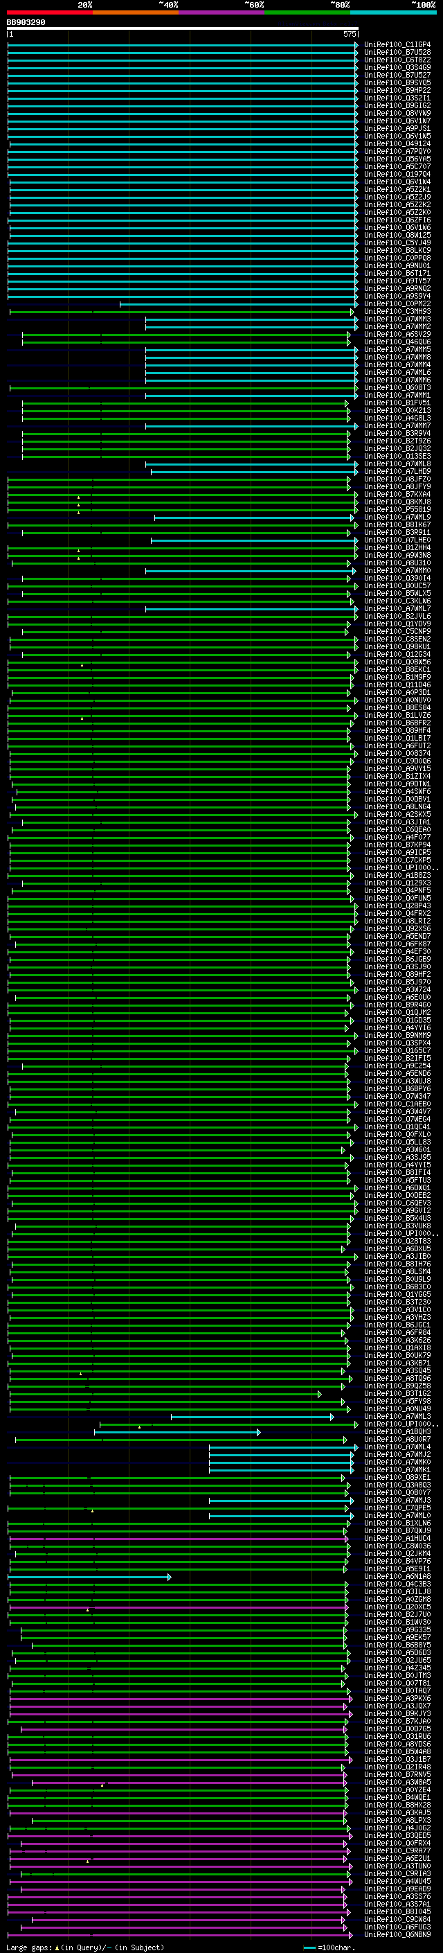Image resolution: width=443 pixels, height=1953 pixels.
Task: Select label UniRef100_C0PM22
Action: (x=397, y=304)
